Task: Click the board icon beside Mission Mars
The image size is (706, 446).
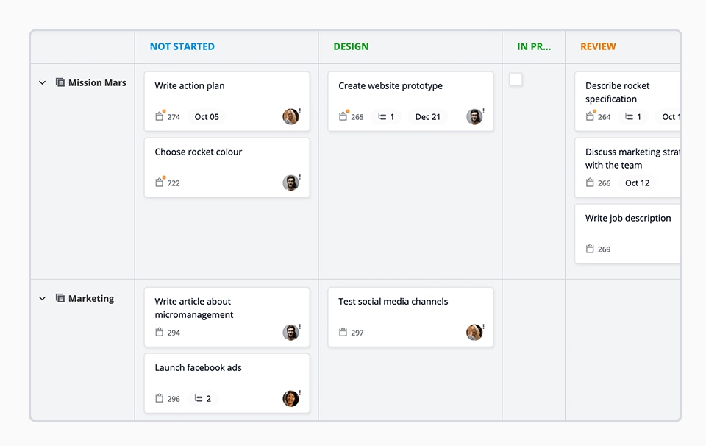Action: click(60, 82)
